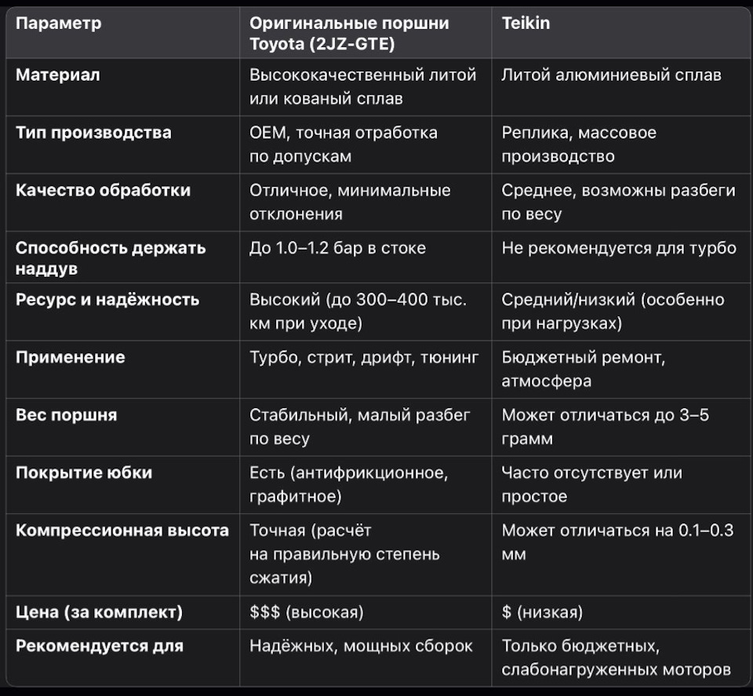Image resolution: width=753 pixels, height=696 pixels.
Task: Click the "Не рекомендуется для турбо" cell
Action: (619, 248)
